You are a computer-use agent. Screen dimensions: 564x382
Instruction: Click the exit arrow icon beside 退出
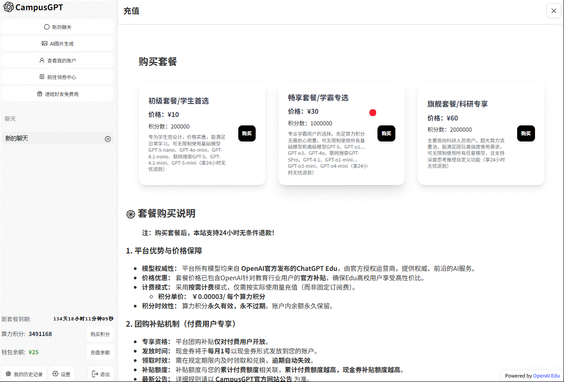(x=95, y=374)
